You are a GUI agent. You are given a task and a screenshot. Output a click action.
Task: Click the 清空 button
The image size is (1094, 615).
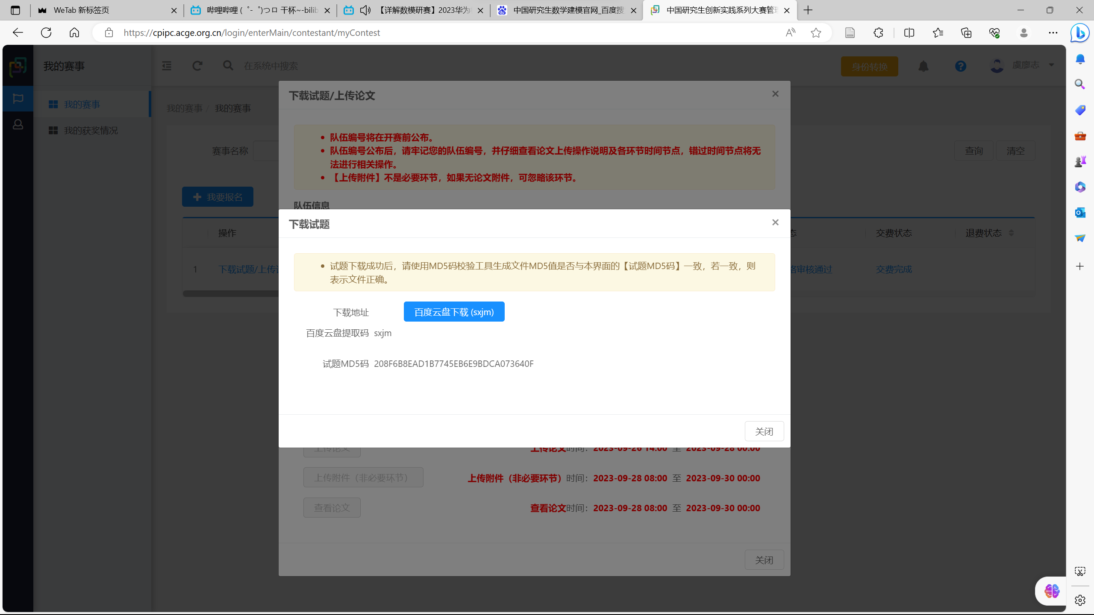(1015, 151)
